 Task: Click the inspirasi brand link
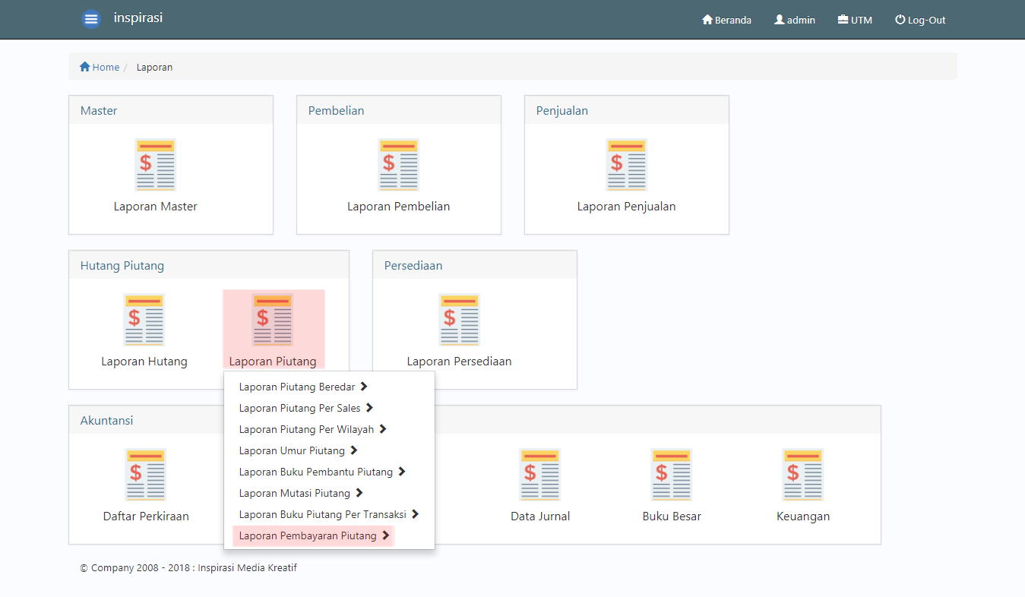[x=138, y=17]
